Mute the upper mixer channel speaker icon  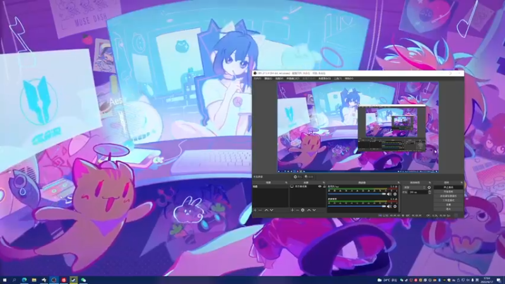[x=389, y=194]
